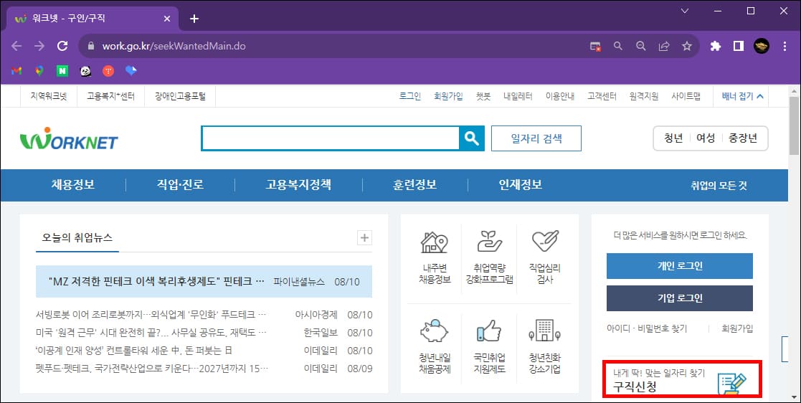Image resolution: width=801 pixels, height=403 pixels.
Task: Open the tab search chevron in title bar
Action: click(x=685, y=11)
